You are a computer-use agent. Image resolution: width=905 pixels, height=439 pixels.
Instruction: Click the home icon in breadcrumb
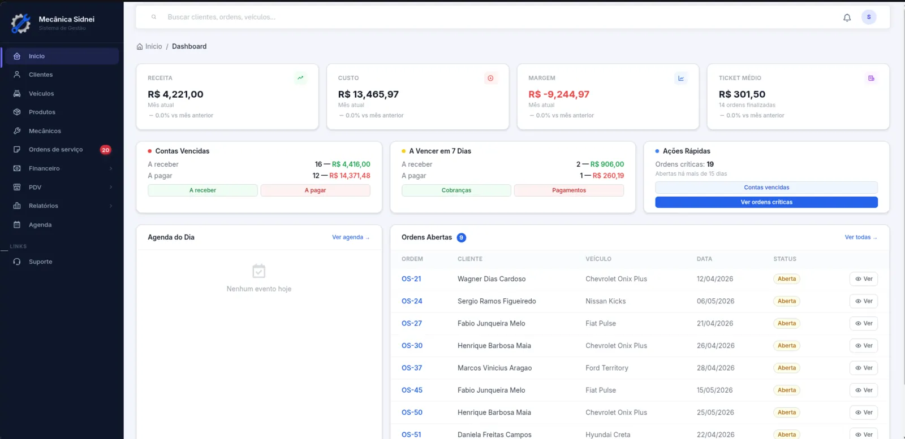point(140,46)
